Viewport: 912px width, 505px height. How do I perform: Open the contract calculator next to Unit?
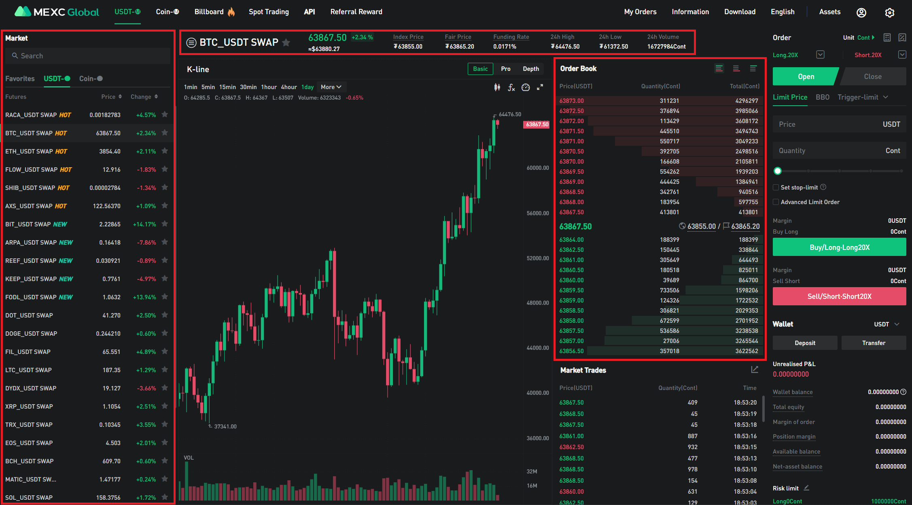(x=887, y=37)
